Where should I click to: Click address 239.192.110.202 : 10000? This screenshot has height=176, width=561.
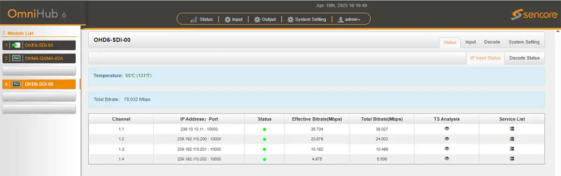pos(199,159)
